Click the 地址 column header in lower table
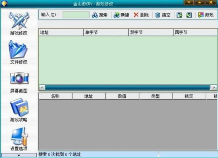Screen dimensions: 218x158 click(89, 96)
